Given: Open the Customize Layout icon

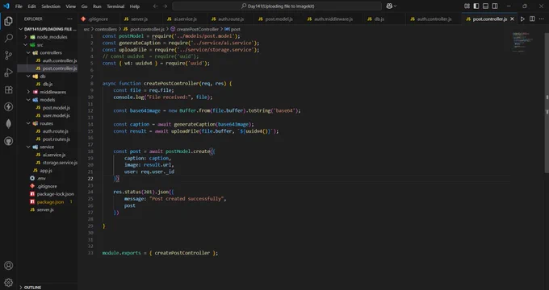Looking at the screenshot, I should (467, 6).
